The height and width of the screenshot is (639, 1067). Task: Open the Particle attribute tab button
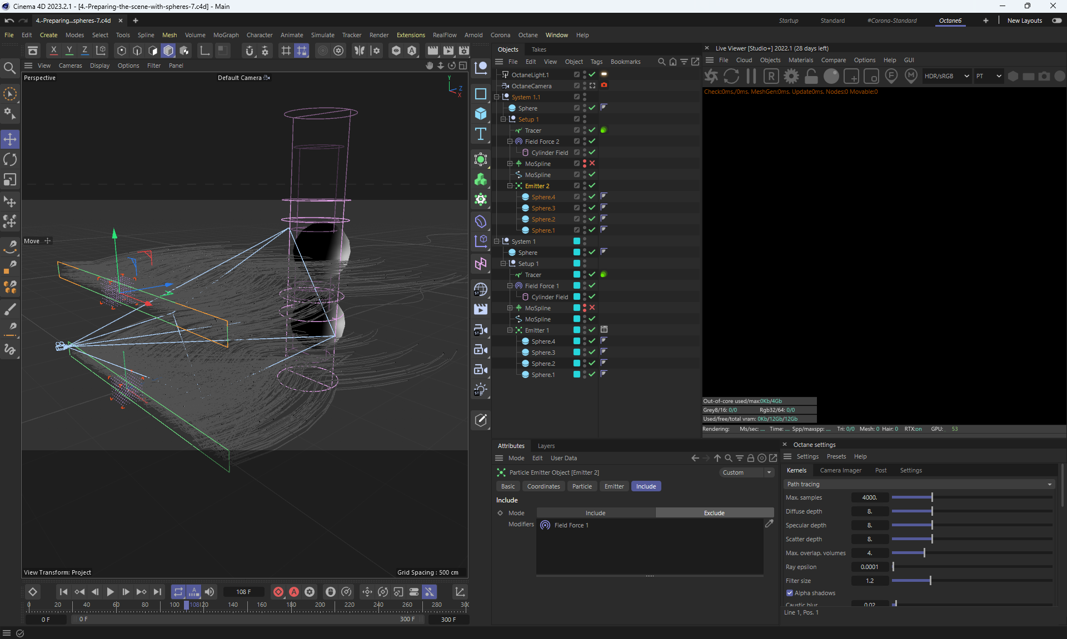[x=582, y=486]
